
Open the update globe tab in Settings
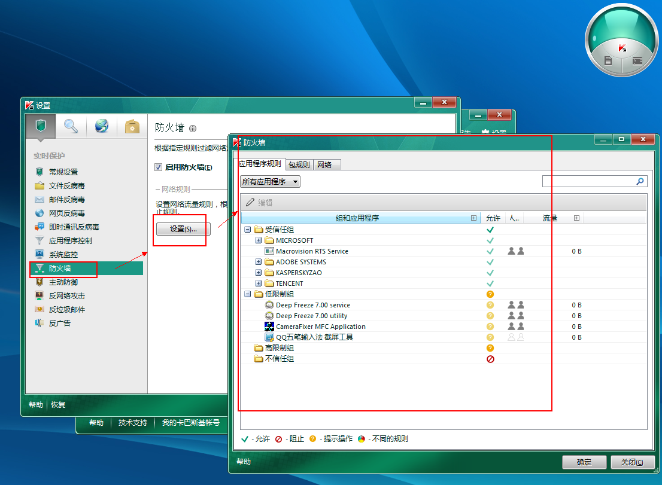coord(101,126)
